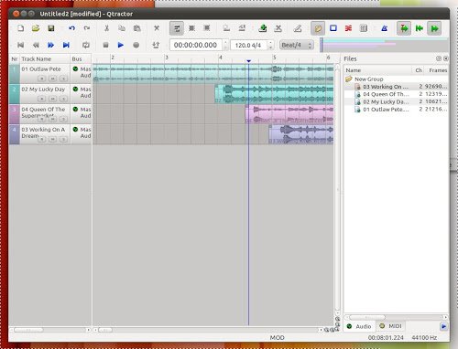Select 04 Queen Of Th file in list
Screen dimensions: 458x349
397,94
